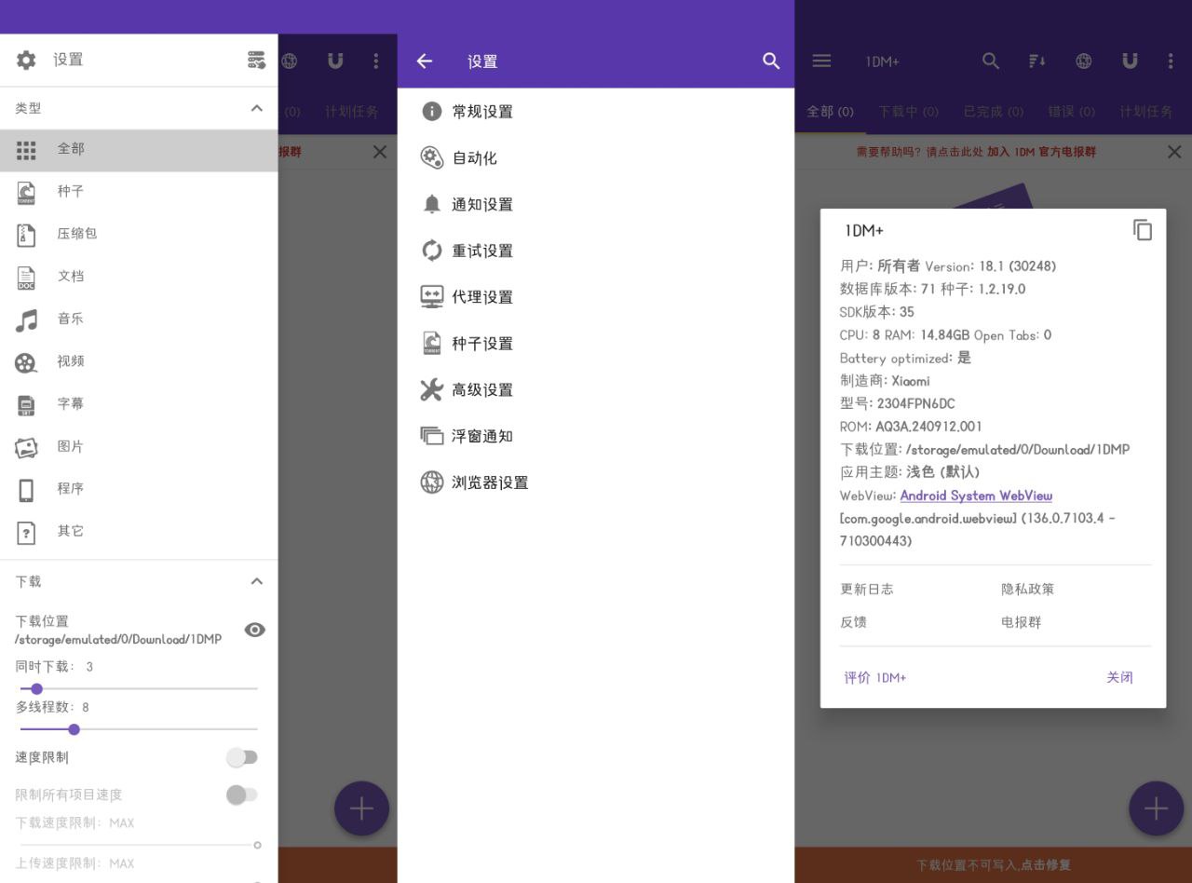Toggle the 限制所有项目速度 switch
This screenshot has height=883, width=1192.
pos(242,795)
